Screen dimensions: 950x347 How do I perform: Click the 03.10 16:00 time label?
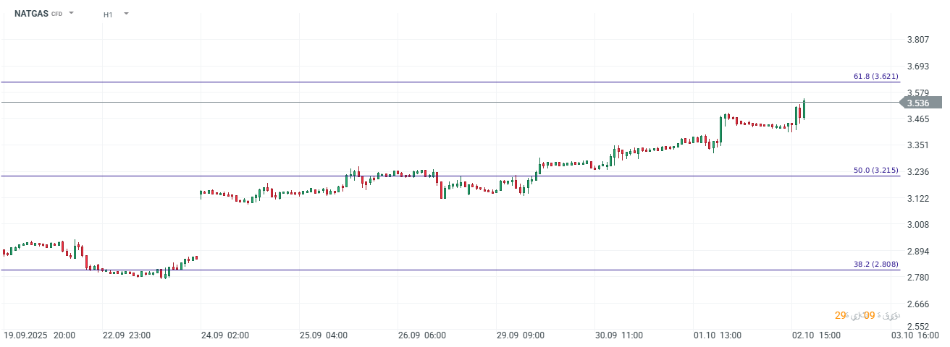[x=915, y=335]
